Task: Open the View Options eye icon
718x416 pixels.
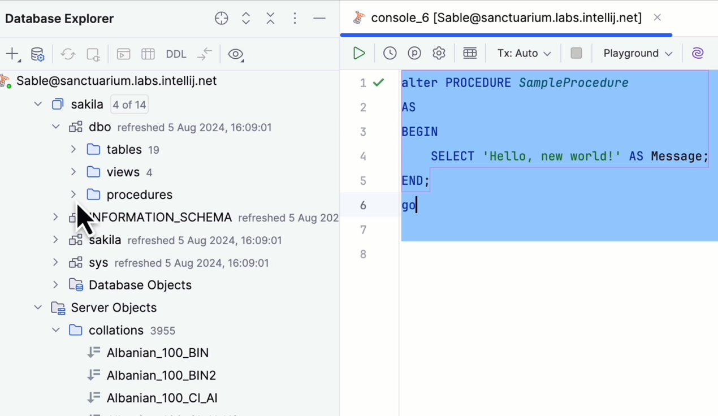Action: (236, 54)
